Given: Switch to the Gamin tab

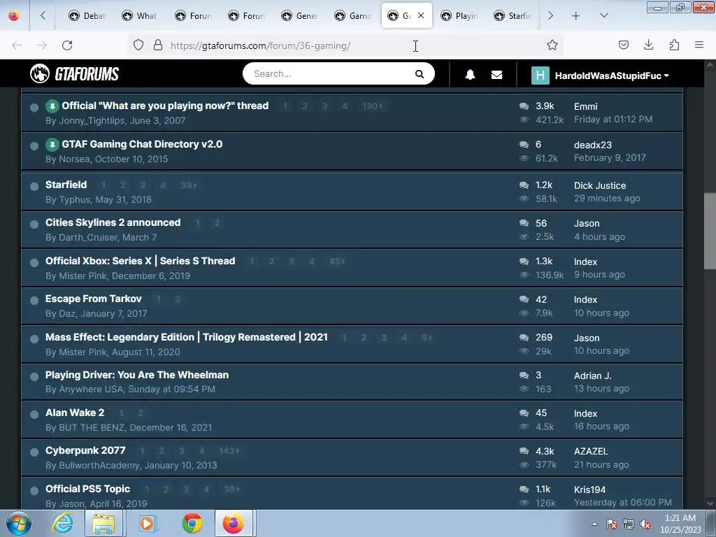Looking at the screenshot, I should [352, 16].
